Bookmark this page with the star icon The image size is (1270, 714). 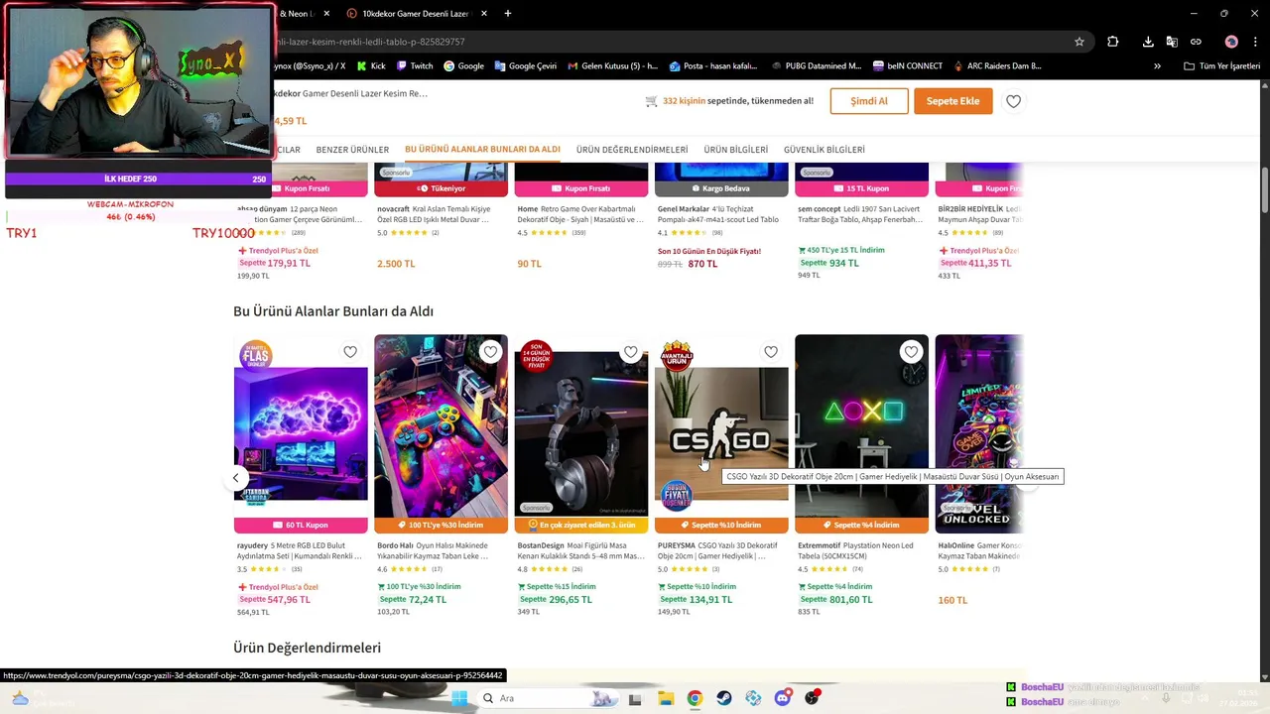click(x=1079, y=42)
